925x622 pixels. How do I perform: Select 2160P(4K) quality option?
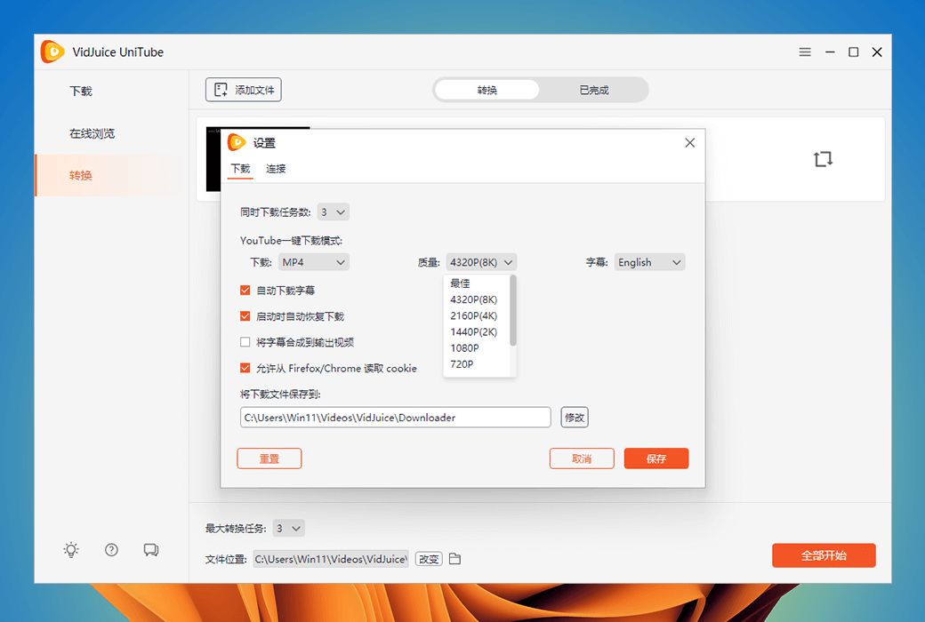coord(476,315)
